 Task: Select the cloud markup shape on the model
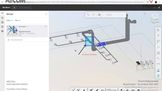(89, 41)
